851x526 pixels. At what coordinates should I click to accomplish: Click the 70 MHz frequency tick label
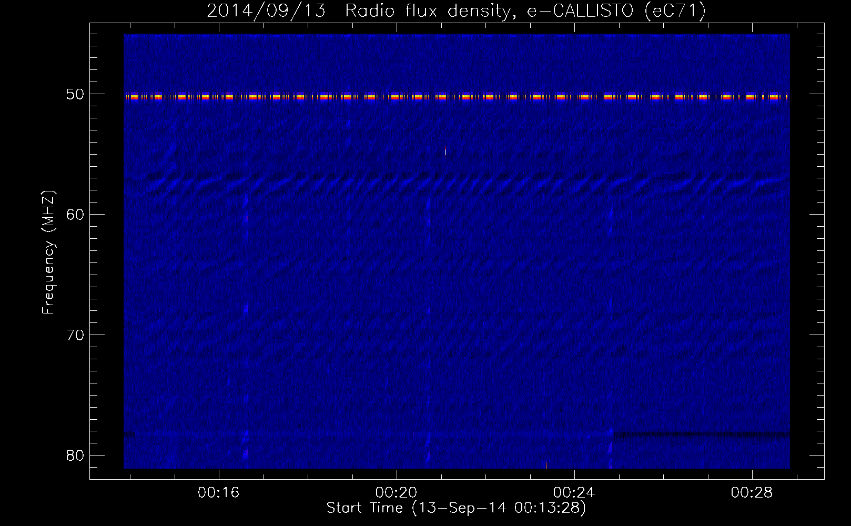(75, 335)
